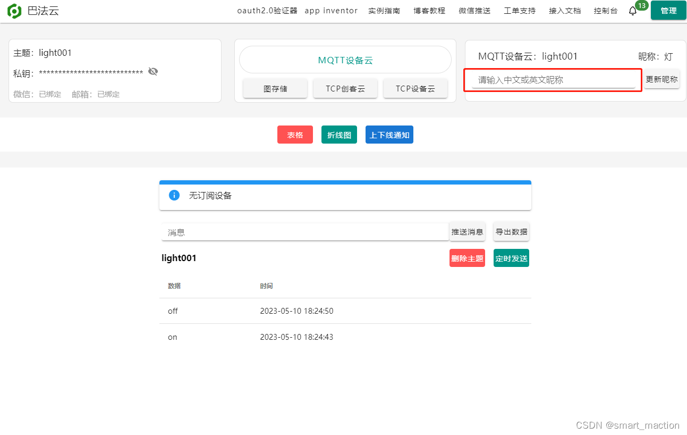Image resolution: width=687 pixels, height=435 pixels.
Task: Click the green 管理 button
Action: [668, 11]
